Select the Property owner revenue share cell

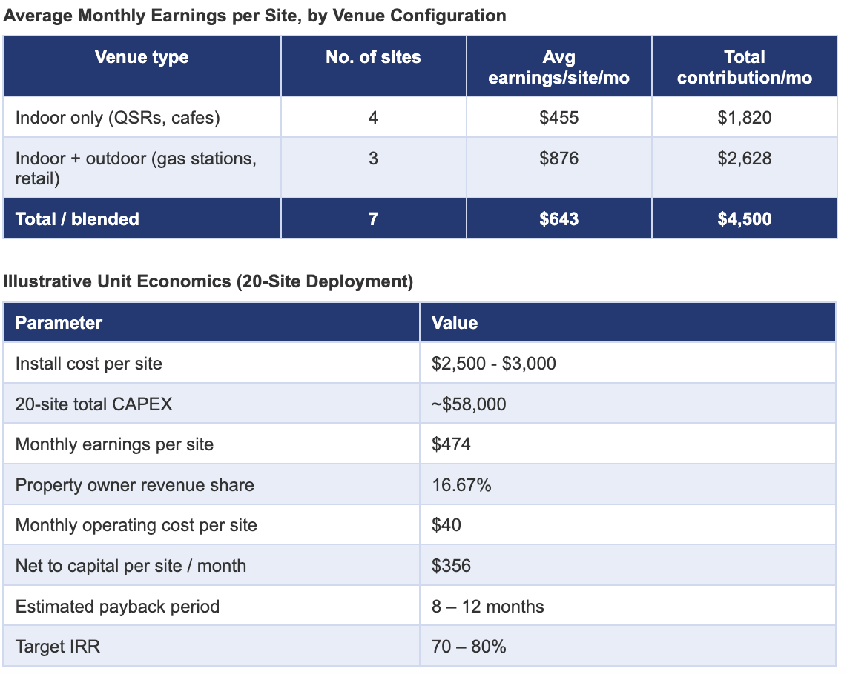click(x=211, y=484)
